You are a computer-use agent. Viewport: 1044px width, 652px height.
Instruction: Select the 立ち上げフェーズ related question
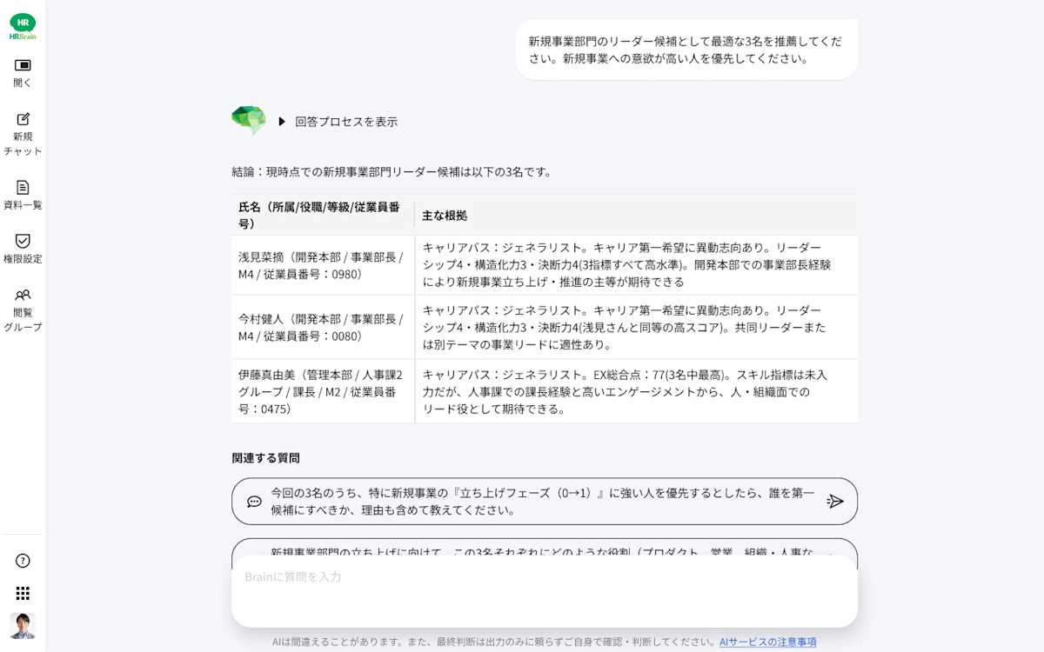(x=545, y=502)
